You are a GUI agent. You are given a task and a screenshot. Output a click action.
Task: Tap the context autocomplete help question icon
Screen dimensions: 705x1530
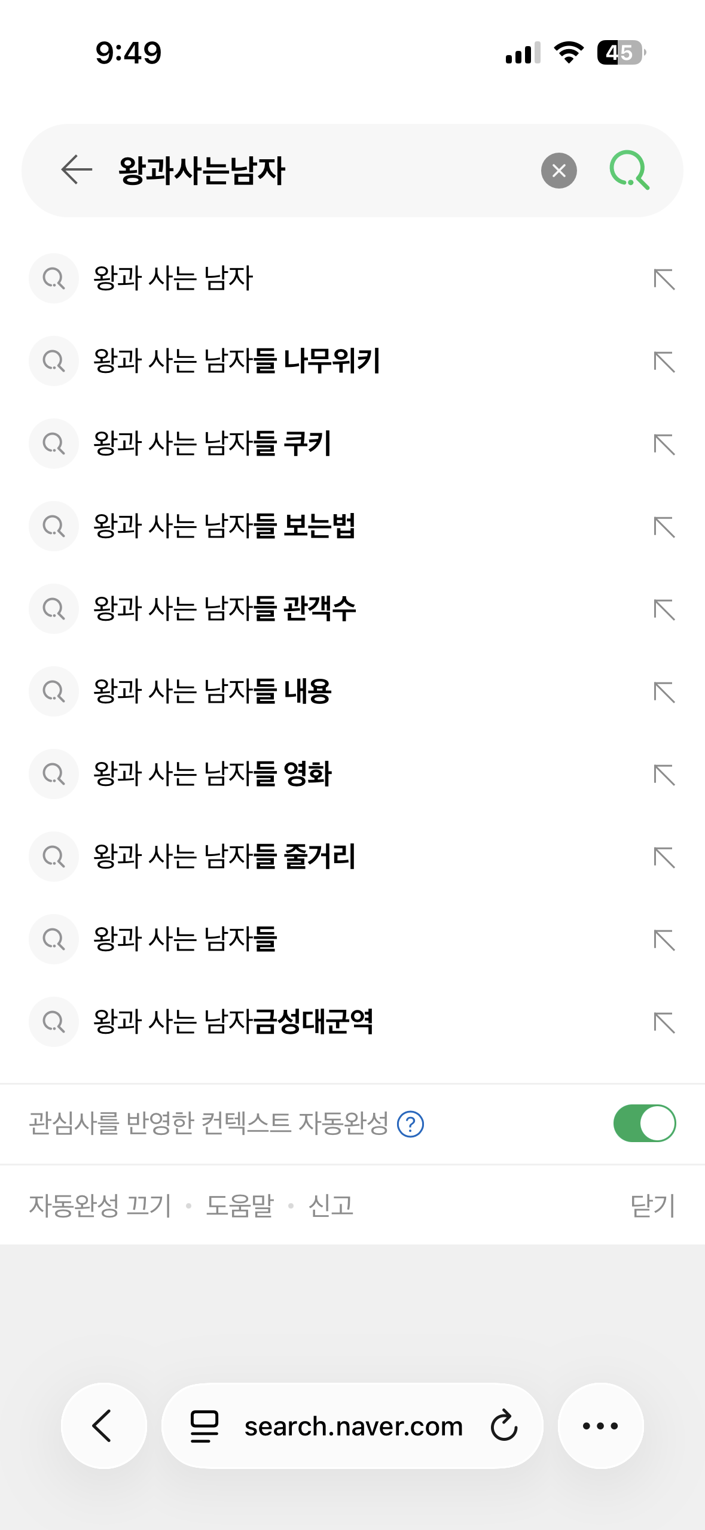tap(411, 1124)
